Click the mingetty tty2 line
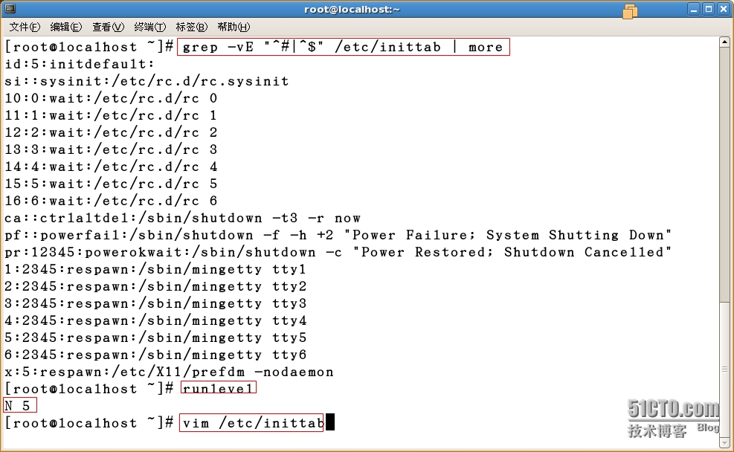 pyautogui.click(x=155, y=286)
